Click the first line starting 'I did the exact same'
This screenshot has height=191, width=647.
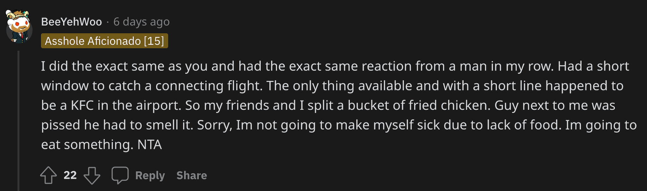click(x=335, y=66)
